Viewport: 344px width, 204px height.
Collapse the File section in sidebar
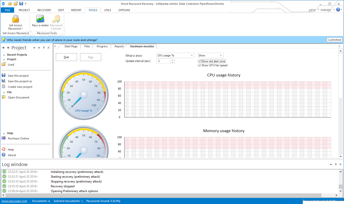4,92
